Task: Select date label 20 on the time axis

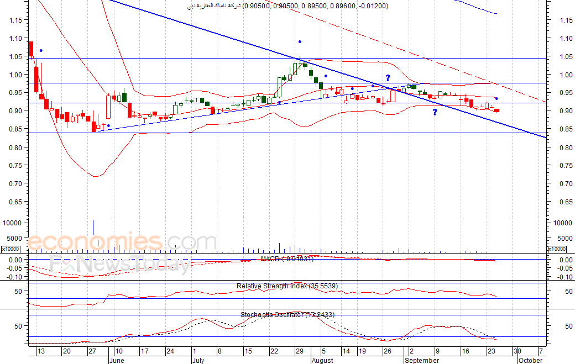Action: [66, 351]
